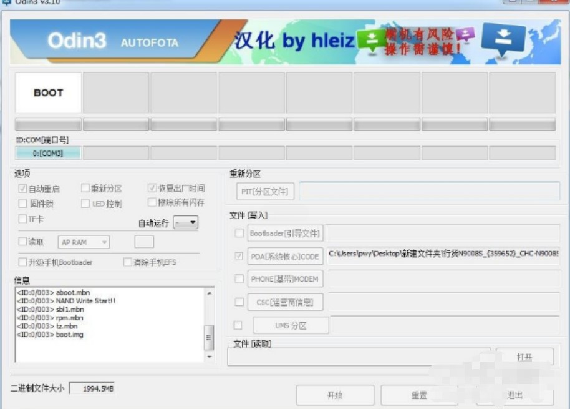Click the PHONE[基带]MODEM button
Viewport: 570px width, 409px height.
point(285,279)
